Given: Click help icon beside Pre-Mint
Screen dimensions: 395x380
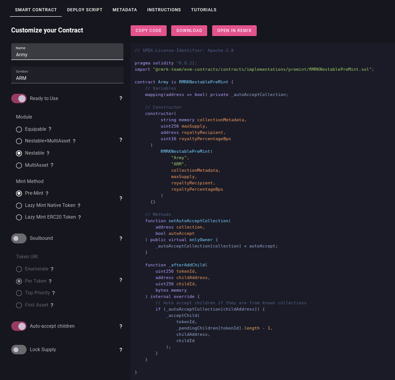Looking at the screenshot, I should (x=47, y=193).
